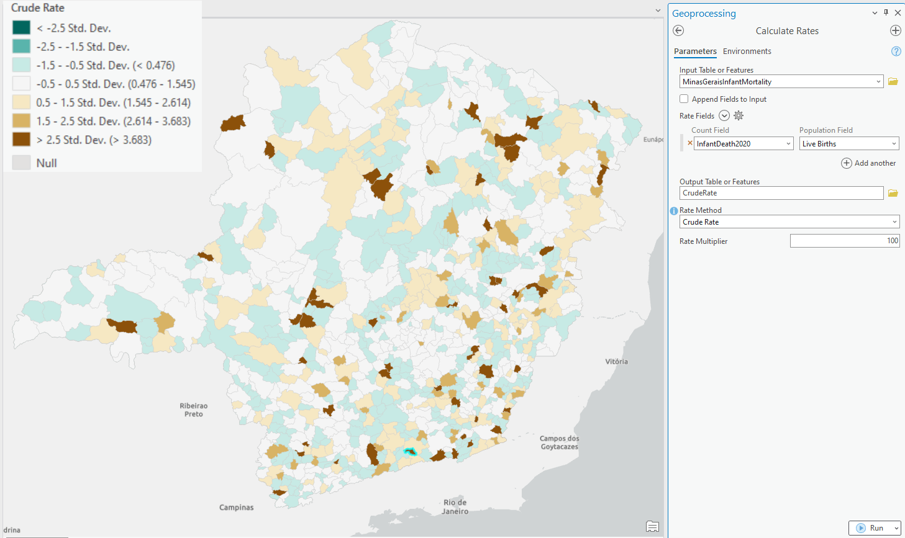
Task: Enable Append Fields to Input
Action: click(x=684, y=98)
